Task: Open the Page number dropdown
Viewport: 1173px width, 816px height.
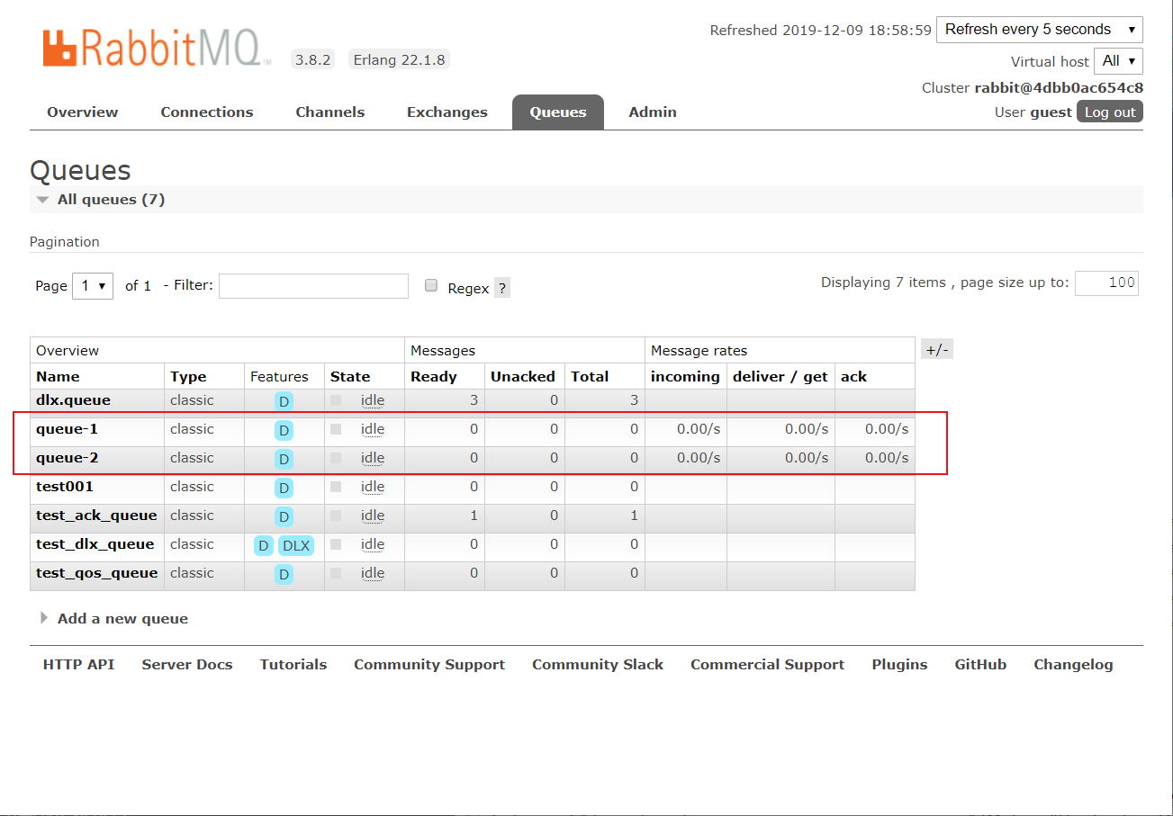Action: 93,285
